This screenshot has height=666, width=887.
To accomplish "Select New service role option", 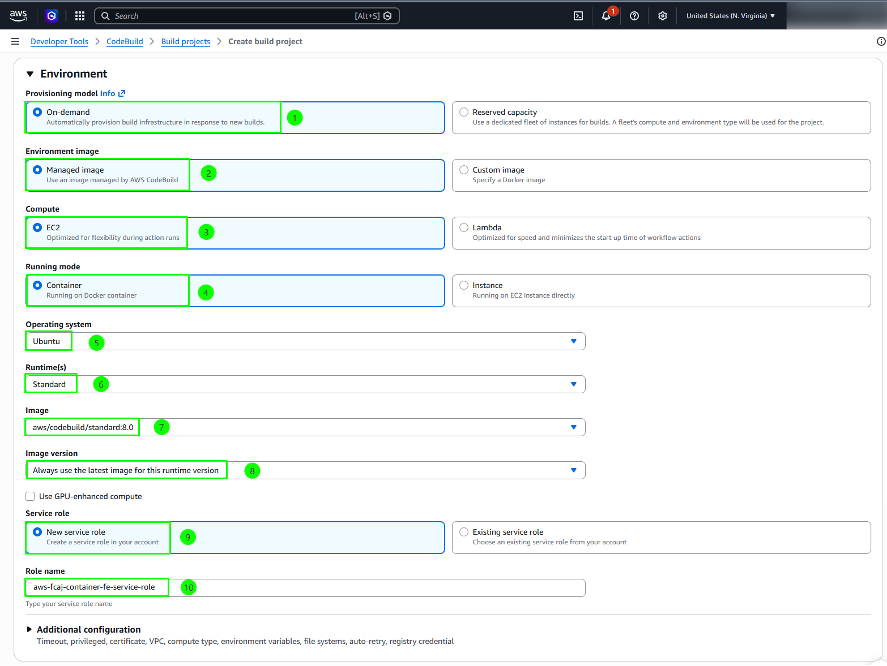I will [235, 538].
